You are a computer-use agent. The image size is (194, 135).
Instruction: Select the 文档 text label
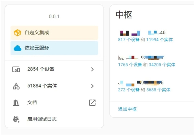tap(32, 102)
